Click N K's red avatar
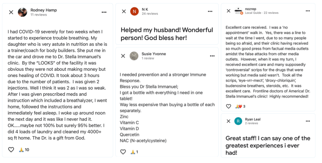Viewport: 322px width, 163px height. coord(135,12)
